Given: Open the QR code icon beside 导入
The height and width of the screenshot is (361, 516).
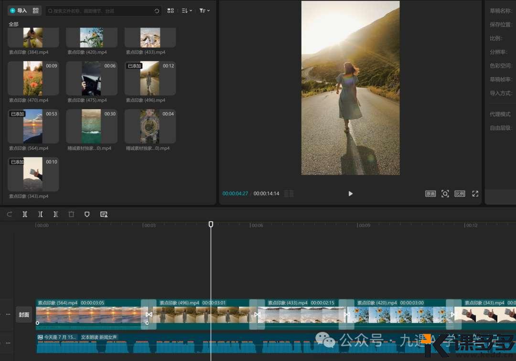Looking at the screenshot, I should point(35,10).
